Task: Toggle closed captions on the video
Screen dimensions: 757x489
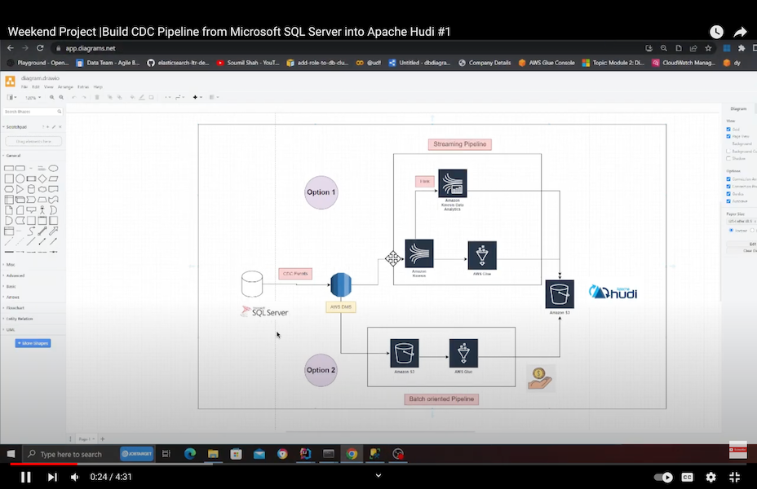Action: (688, 477)
